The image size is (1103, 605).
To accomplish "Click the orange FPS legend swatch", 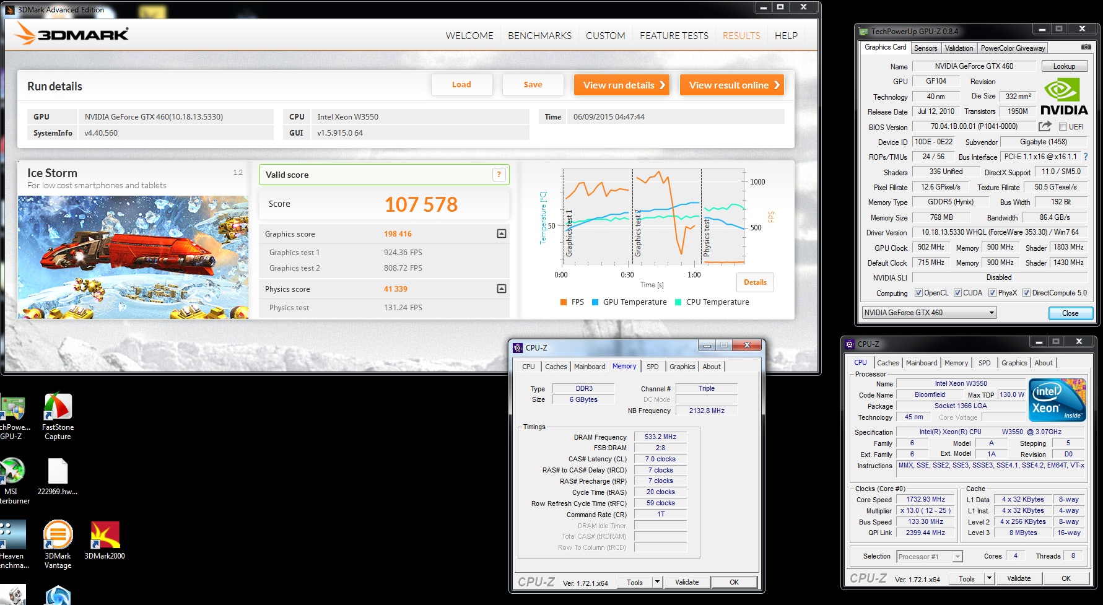I will [x=564, y=302].
